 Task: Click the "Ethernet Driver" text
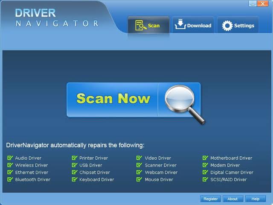(x=32, y=173)
